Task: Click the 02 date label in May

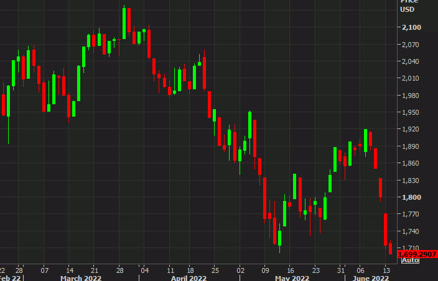Action: point(241,270)
